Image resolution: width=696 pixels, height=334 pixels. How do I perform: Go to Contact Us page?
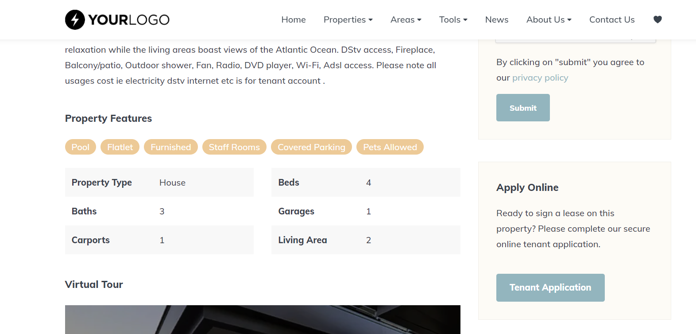612,19
